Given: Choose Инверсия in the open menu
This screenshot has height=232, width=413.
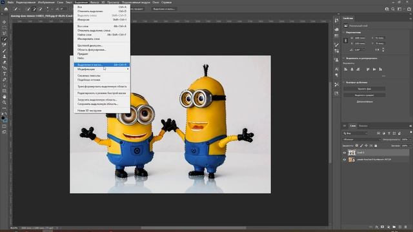Looking at the screenshot, I should click(102, 19).
